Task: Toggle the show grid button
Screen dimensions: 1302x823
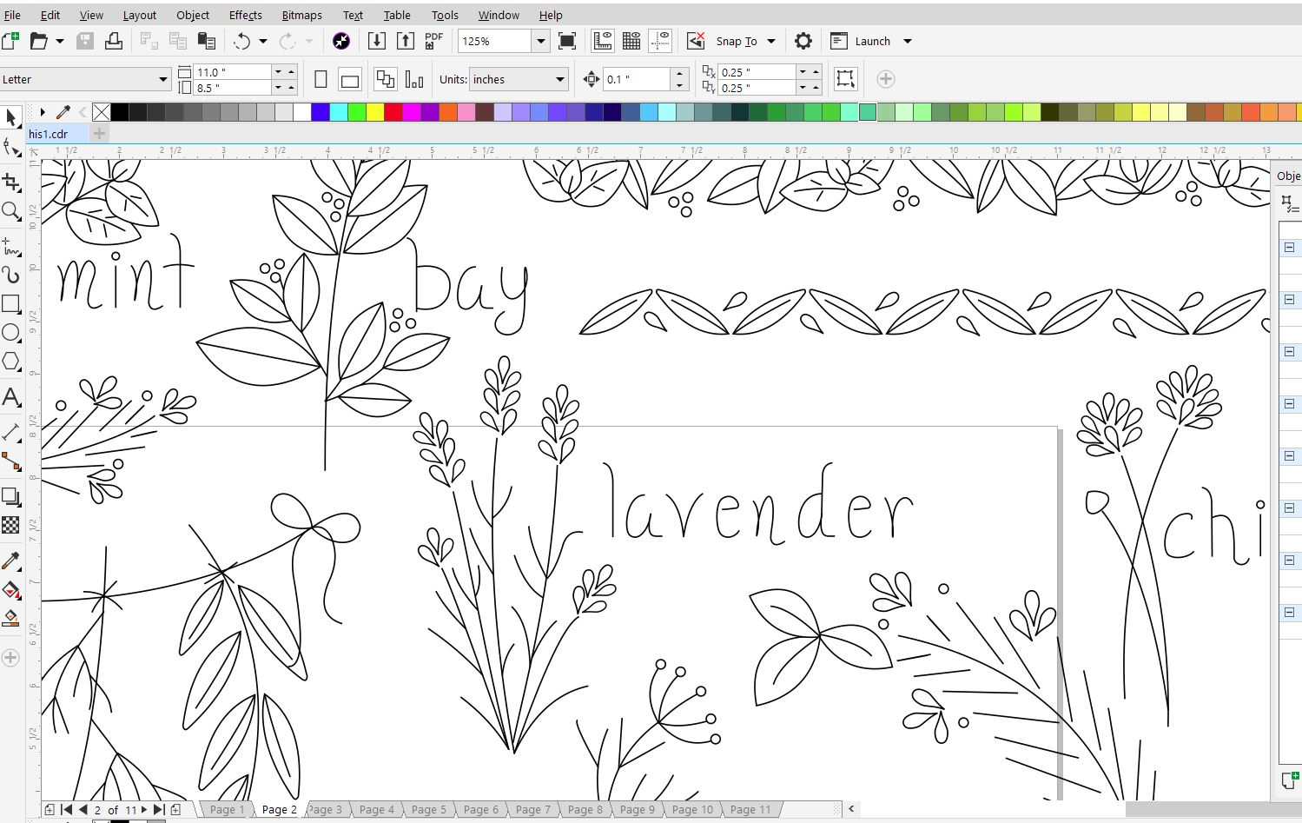Action: [x=631, y=41]
